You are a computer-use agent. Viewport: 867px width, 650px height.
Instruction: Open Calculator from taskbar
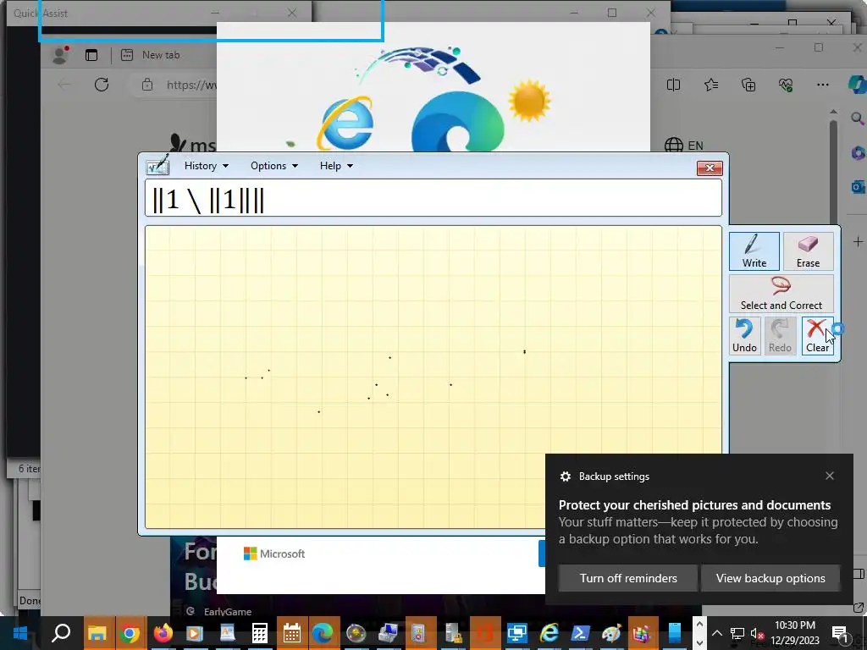(259, 633)
